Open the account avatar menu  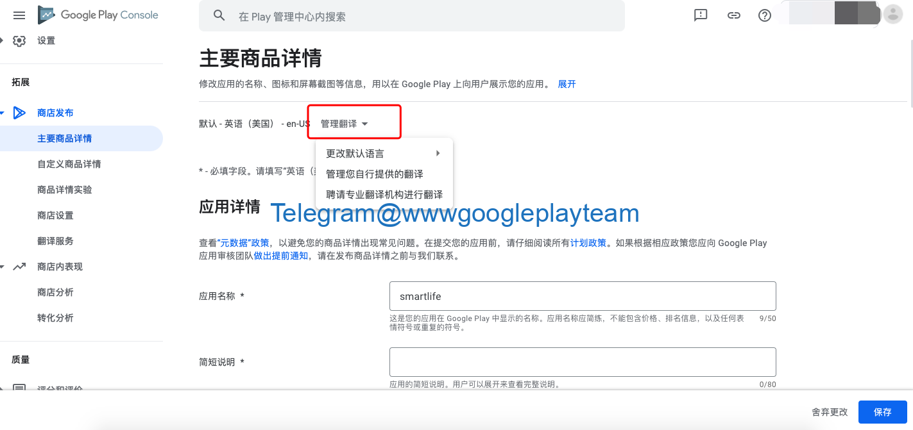(x=893, y=14)
